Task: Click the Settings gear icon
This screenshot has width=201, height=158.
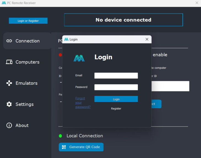Action: coord(9,104)
